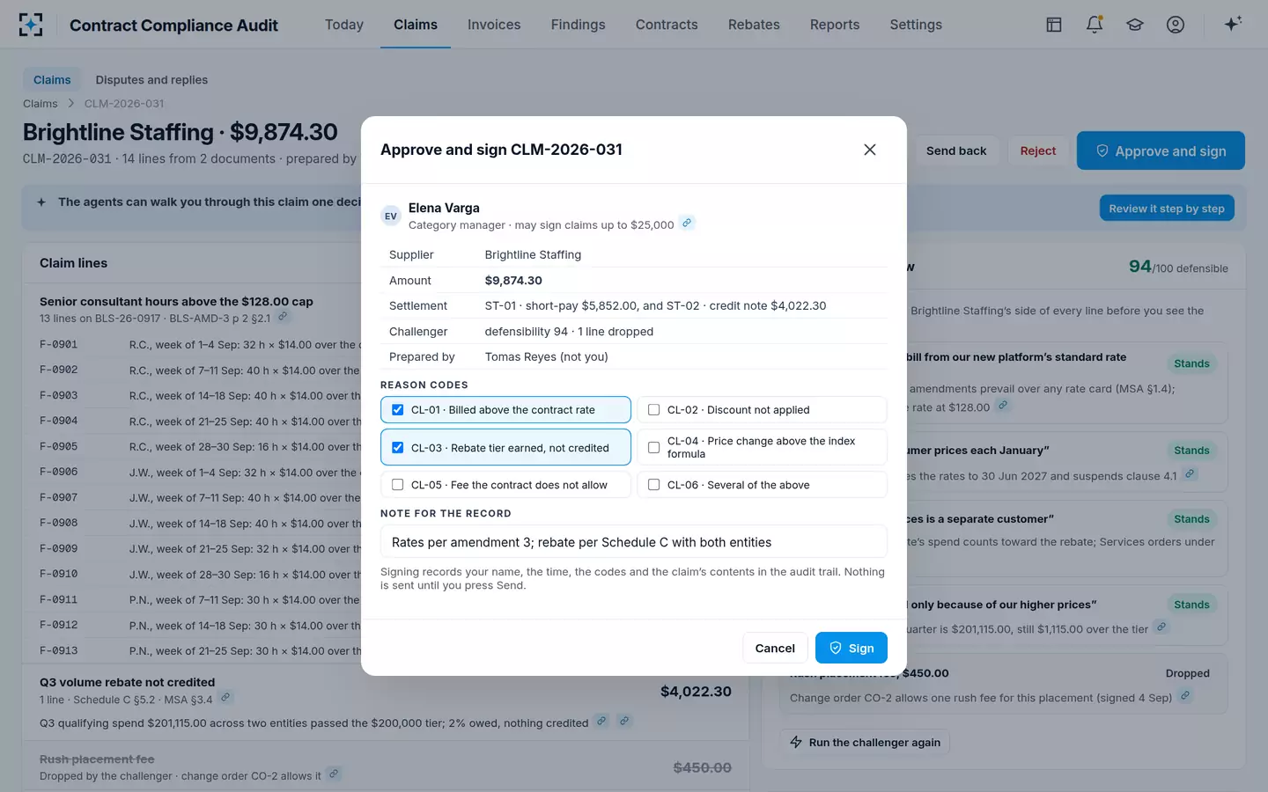Open link icon after signed 4 Sep
This screenshot has height=792, width=1268.
(x=1185, y=696)
